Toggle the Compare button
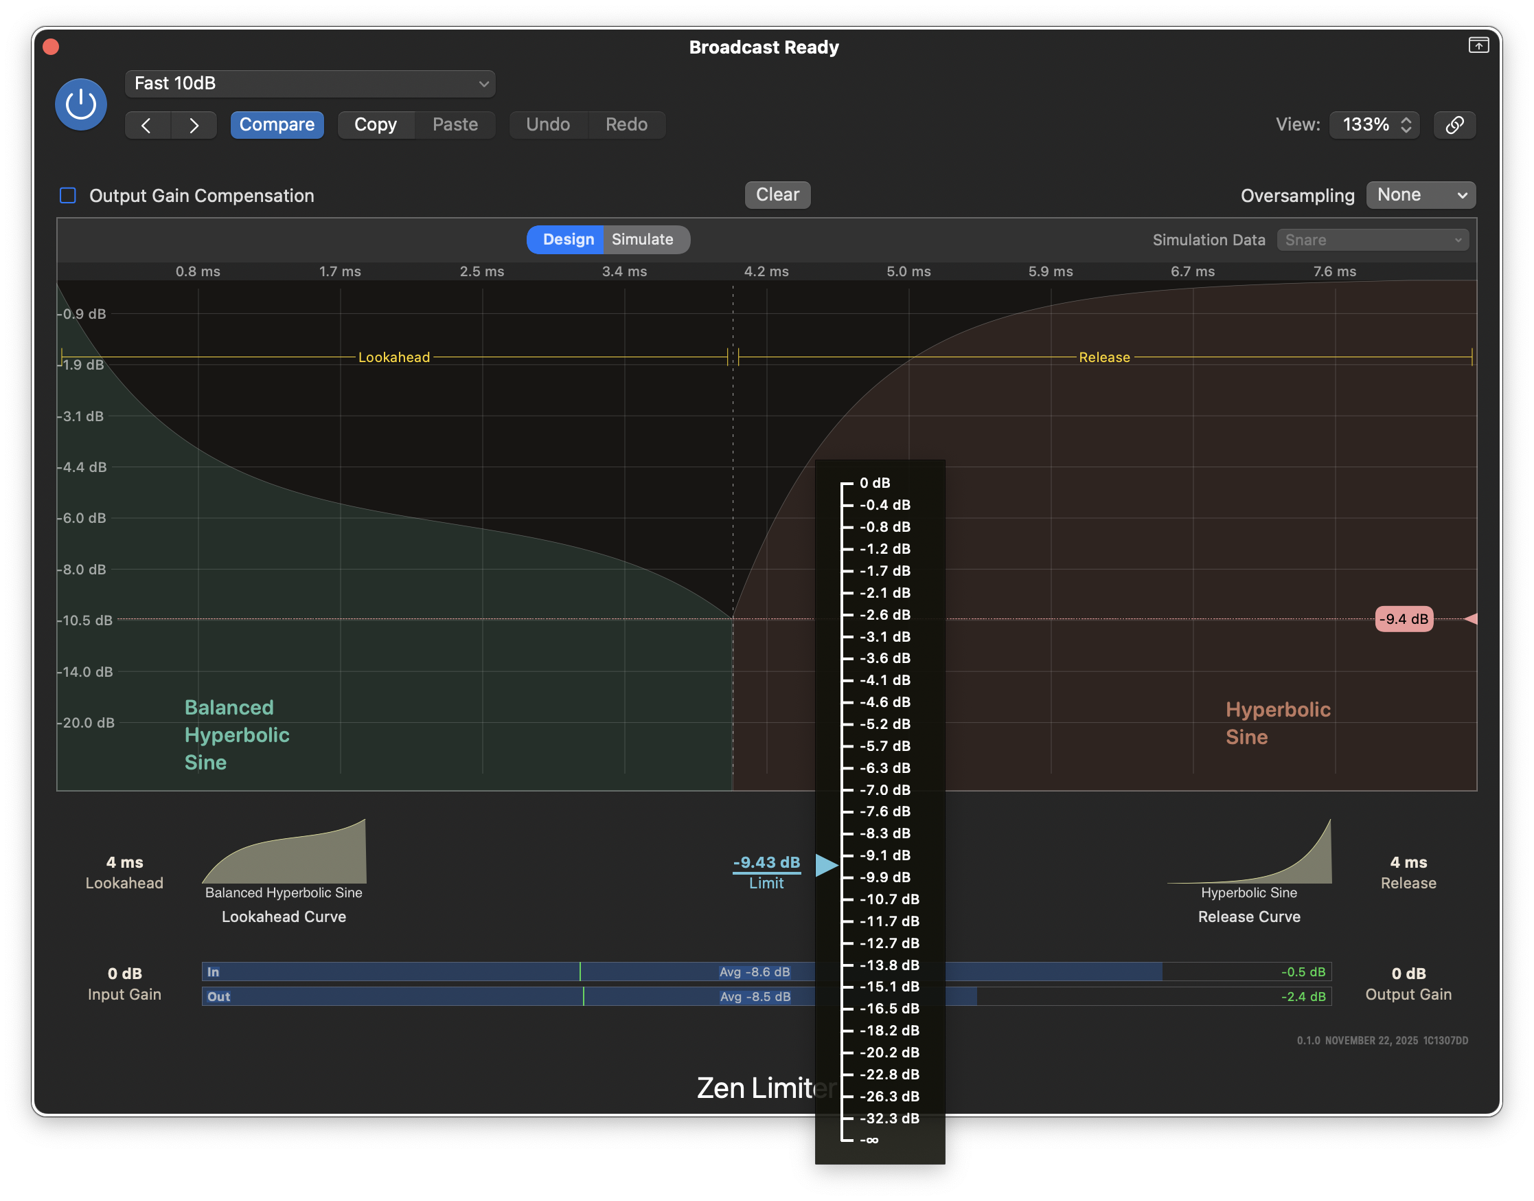 click(277, 125)
